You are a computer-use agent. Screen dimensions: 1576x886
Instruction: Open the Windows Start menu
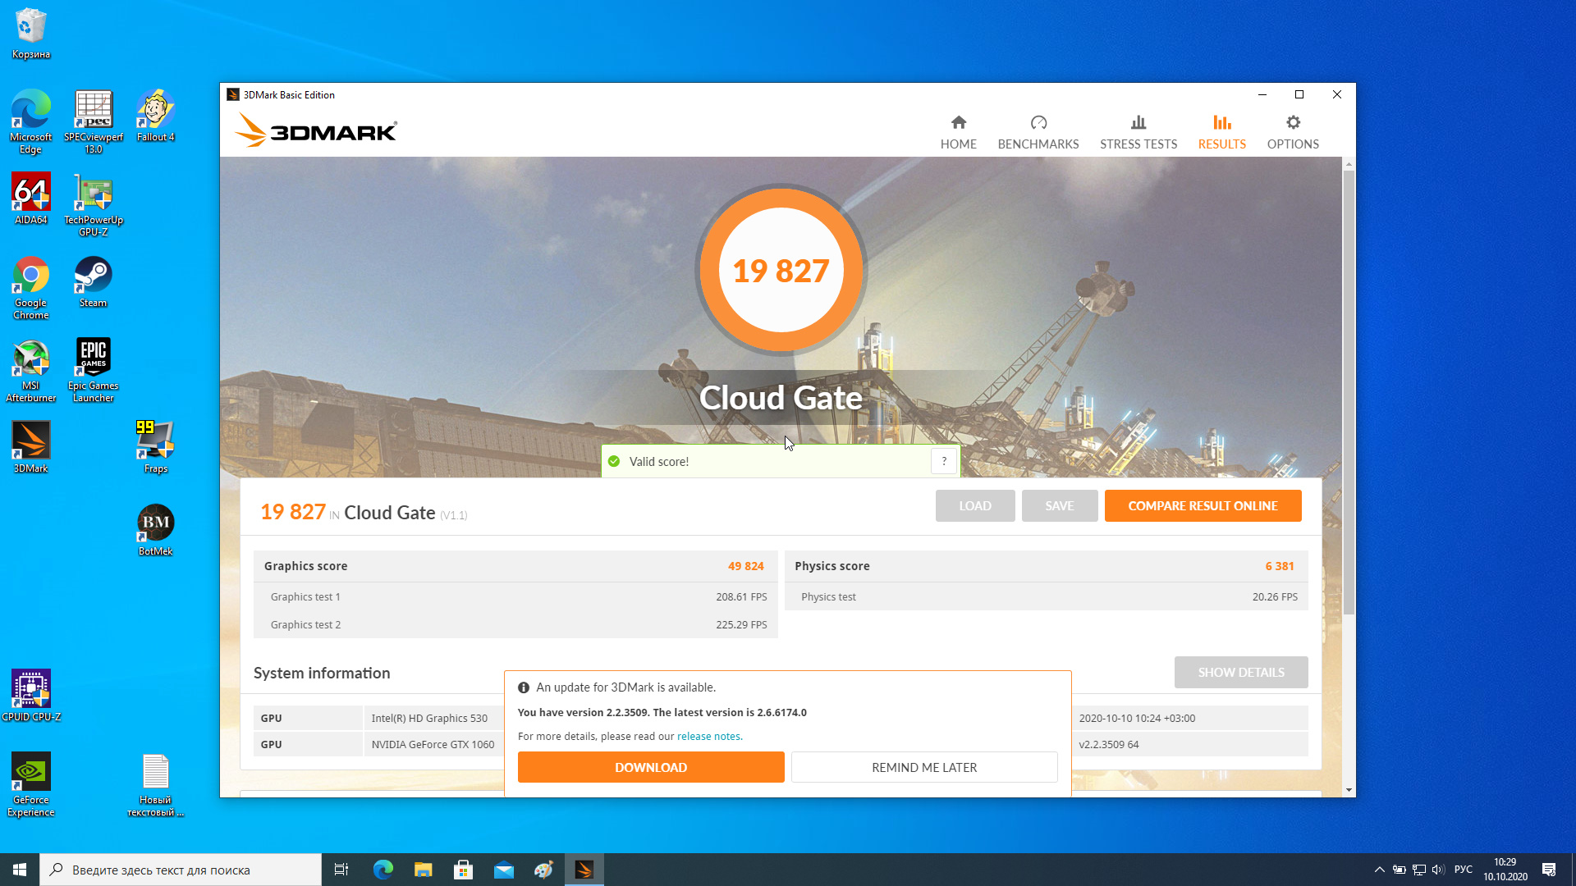[20, 870]
